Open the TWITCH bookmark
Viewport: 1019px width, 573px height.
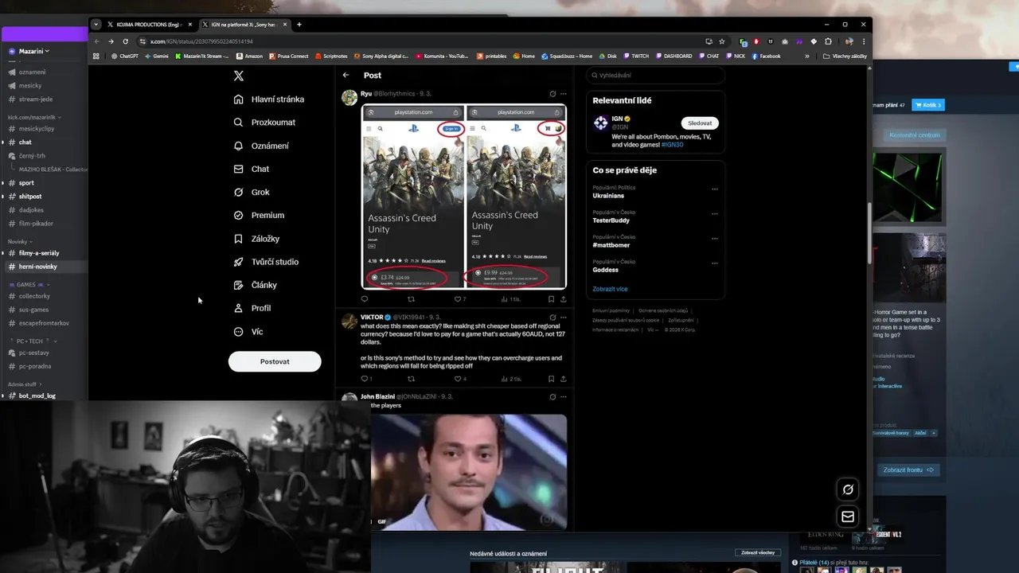[x=636, y=57]
